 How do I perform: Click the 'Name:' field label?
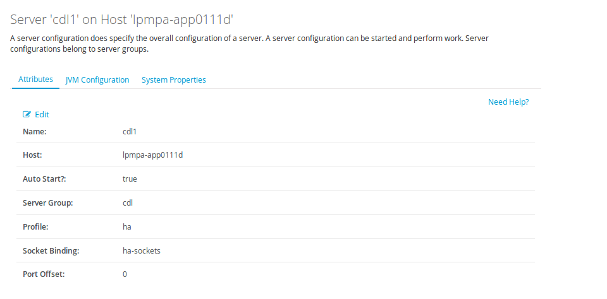click(x=35, y=131)
